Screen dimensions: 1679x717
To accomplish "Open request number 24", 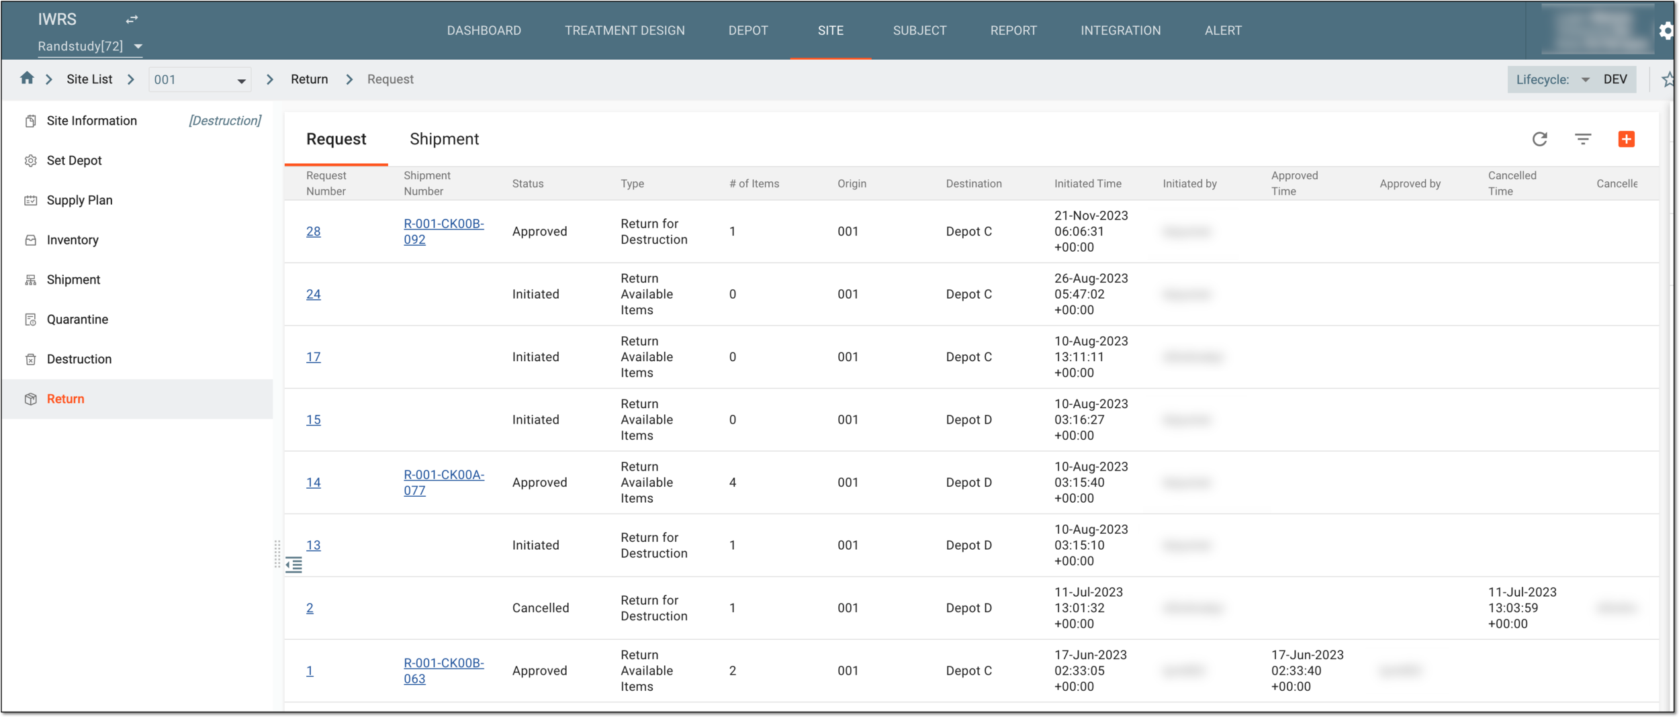I will coord(313,294).
